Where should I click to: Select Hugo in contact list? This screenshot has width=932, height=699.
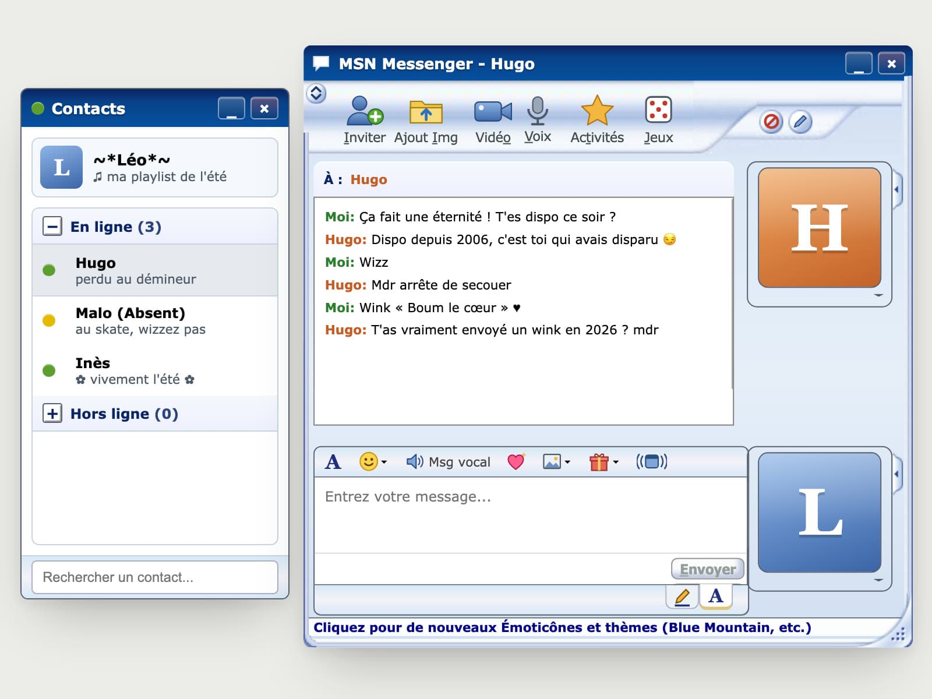155,270
